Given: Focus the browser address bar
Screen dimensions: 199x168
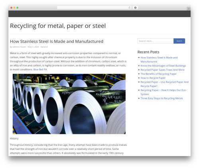Looking at the screenshot, I should [94, 8].
